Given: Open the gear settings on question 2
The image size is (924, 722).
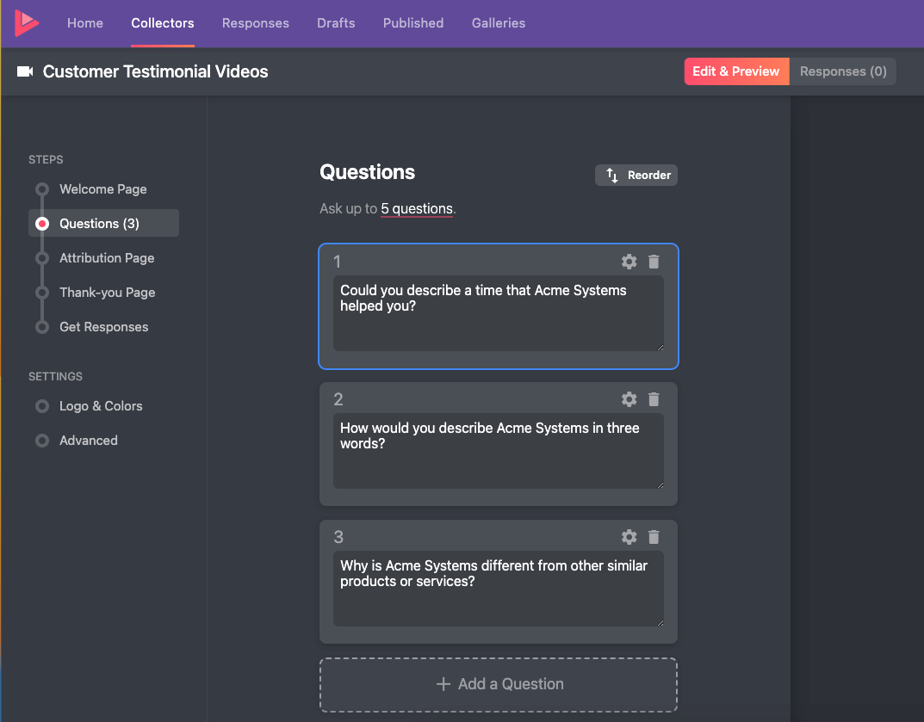Looking at the screenshot, I should (x=629, y=399).
